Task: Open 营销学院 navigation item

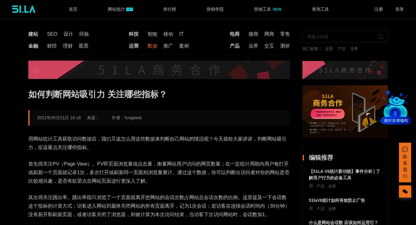Action: pos(215,9)
